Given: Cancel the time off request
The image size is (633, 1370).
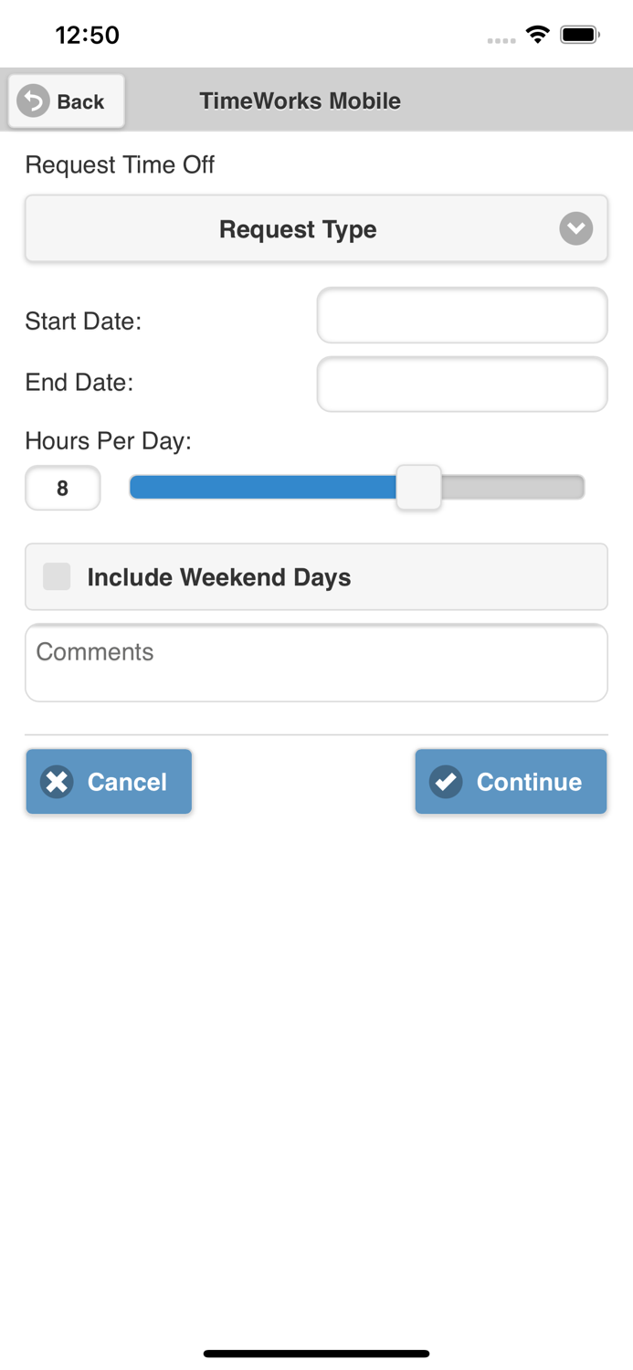Looking at the screenshot, I should click(x=109, y=782).
